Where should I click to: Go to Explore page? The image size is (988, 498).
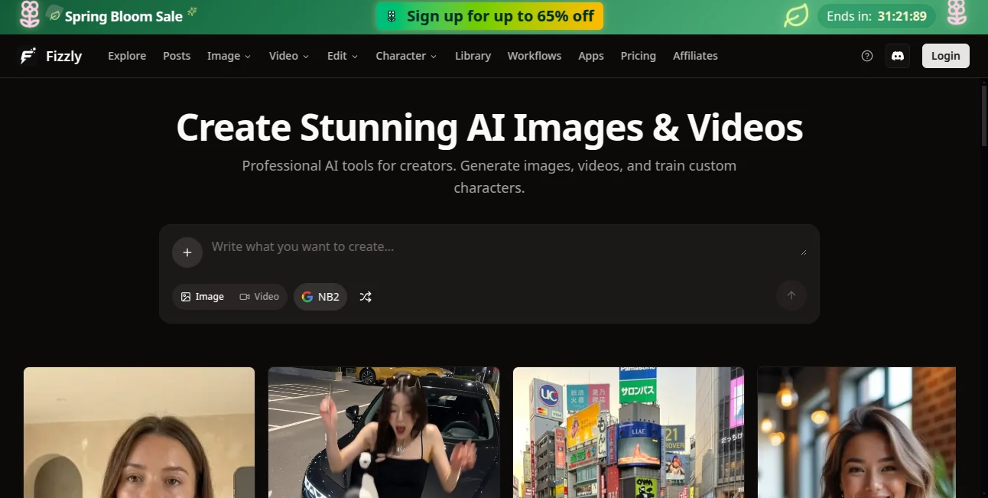click(127, 56)
